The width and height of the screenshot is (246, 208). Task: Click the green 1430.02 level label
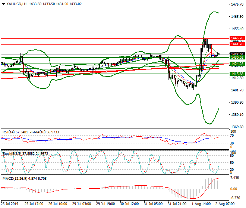(x=237, y=58)
